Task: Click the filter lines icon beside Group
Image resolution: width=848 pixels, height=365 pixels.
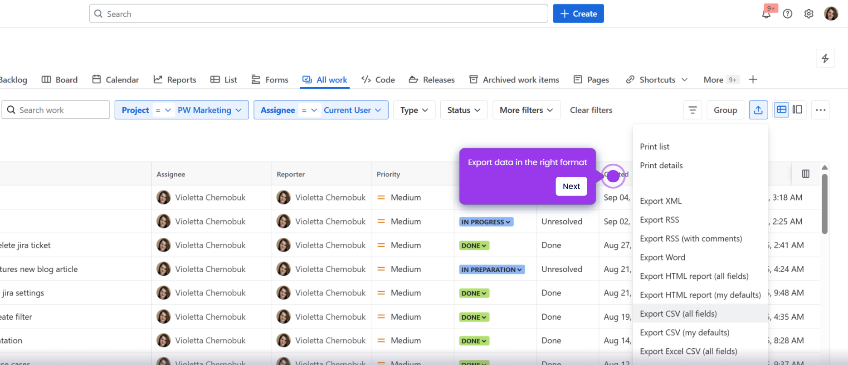Action: pyautogui.click(x=692, y=110)
